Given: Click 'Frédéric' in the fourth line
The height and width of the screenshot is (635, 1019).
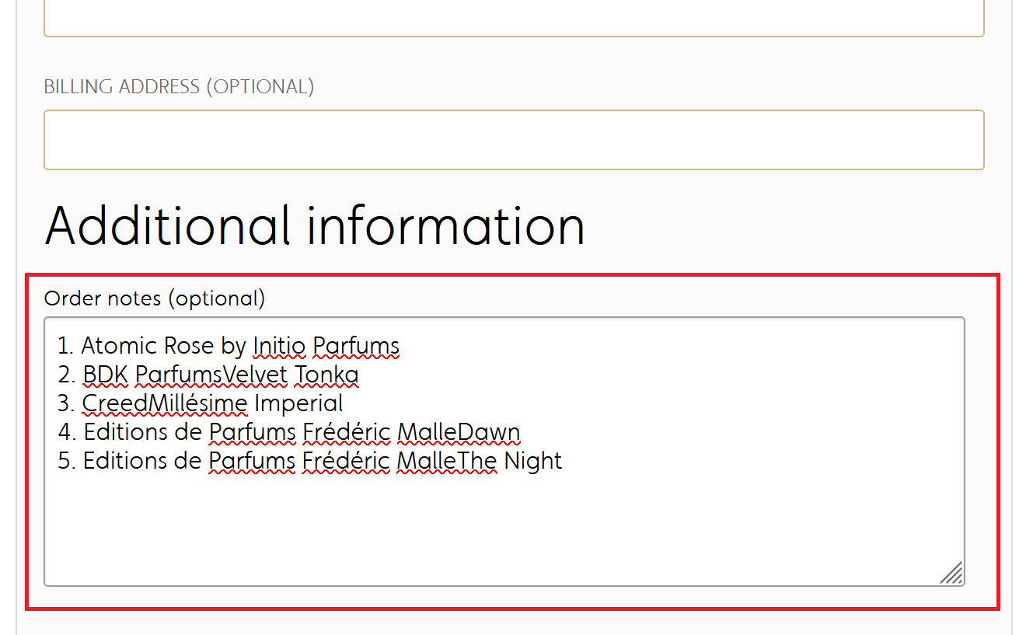Looking at the screenshot, I should tap(346, 432).
